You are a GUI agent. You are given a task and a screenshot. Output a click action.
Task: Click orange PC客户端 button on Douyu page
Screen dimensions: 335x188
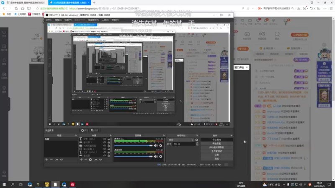[300, 35]
